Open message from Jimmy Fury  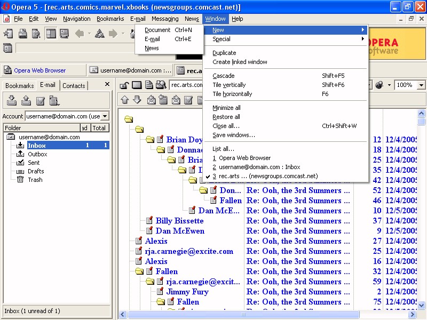(187, 292)
